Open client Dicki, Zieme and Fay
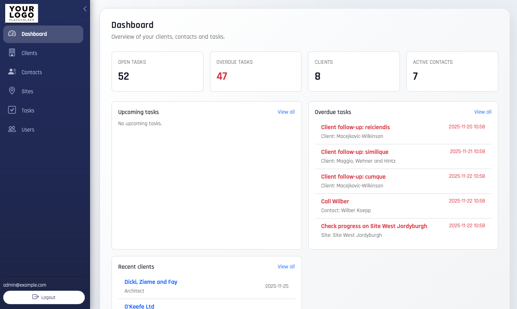The height and width of the screenshot is (309, 517). point(151,282)
